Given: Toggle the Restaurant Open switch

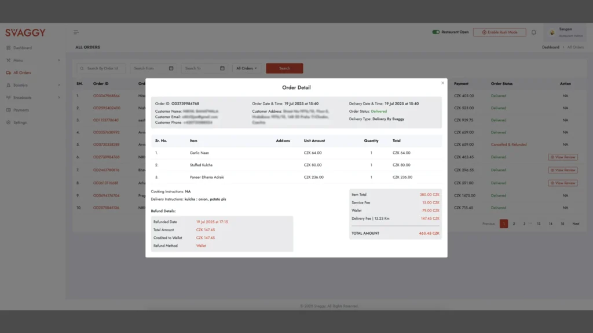Looking at the screenshot, I should tap(435, 32).
